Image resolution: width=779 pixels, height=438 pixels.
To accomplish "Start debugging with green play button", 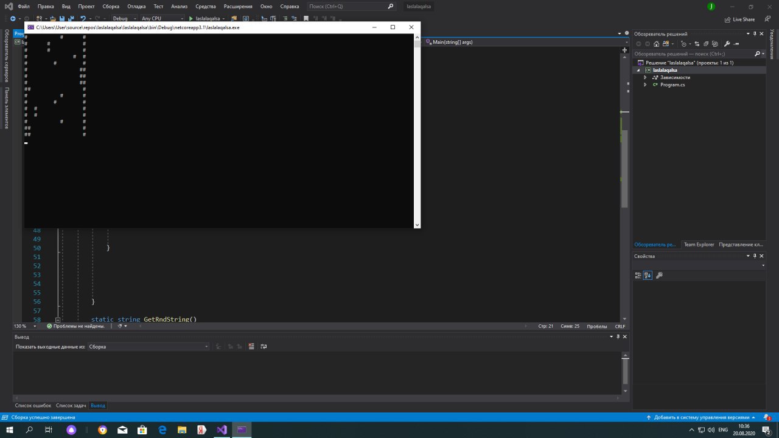I will (x=192, y=19).
